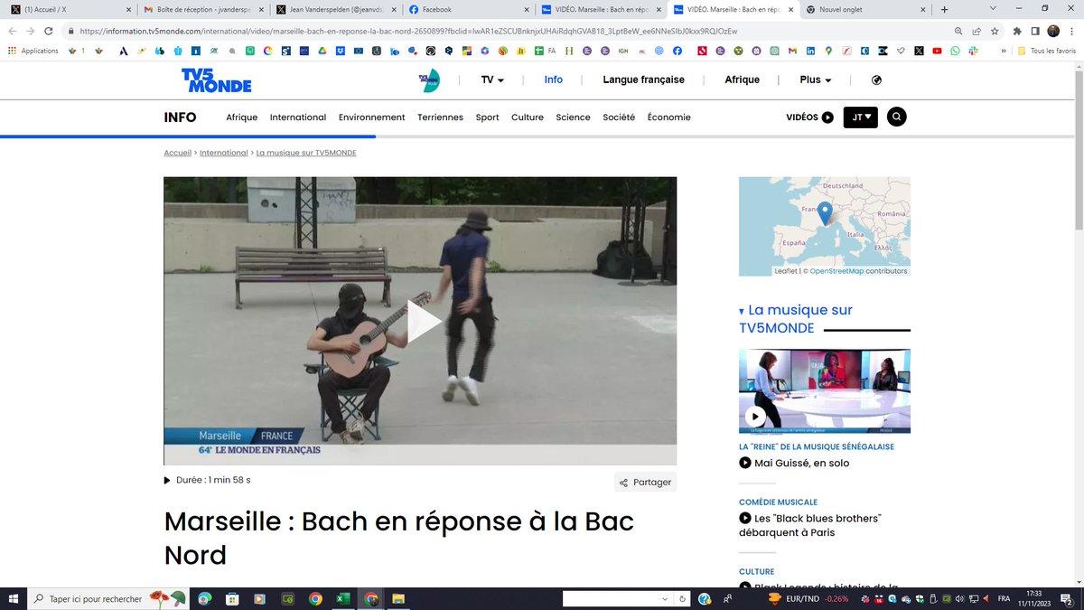Switch to Jean Vanderspelden X tab
1084x610 pixels.
[x=334, y=10]
